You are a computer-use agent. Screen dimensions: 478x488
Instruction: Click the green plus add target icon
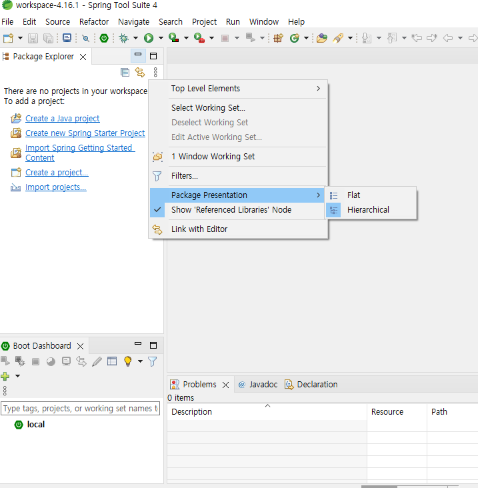5,376
